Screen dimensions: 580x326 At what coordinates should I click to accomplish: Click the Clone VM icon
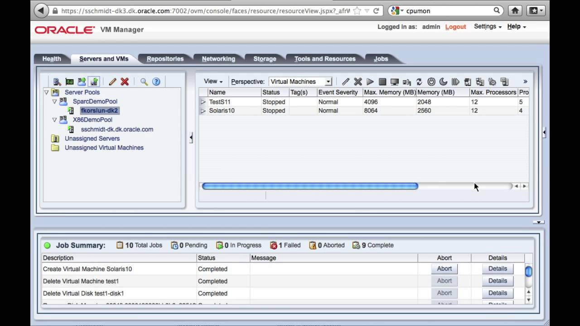click(480, 81)
